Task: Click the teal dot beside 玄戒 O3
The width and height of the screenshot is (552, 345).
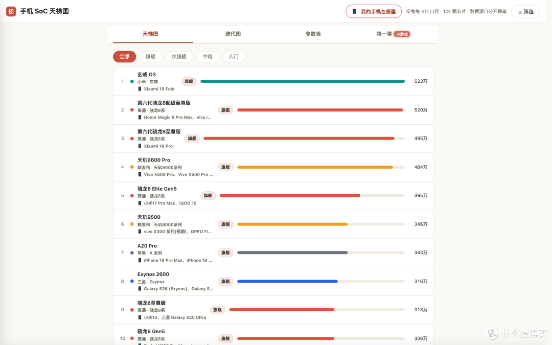Action: coord(132,81)
